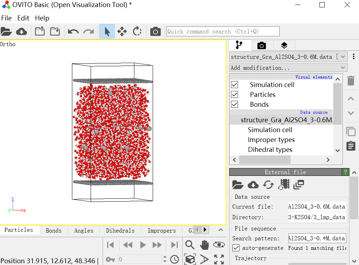Click the Render active viewport camera icon
Viewport: 359px width, 265px height.
[156, 31]
